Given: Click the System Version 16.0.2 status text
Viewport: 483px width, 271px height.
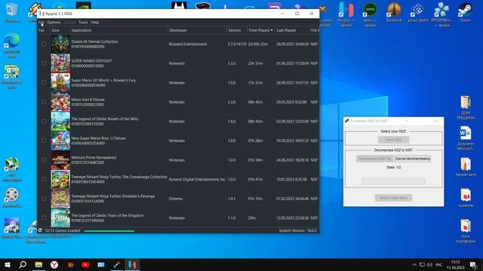Looking at the screenshot, I should [298, 230].
